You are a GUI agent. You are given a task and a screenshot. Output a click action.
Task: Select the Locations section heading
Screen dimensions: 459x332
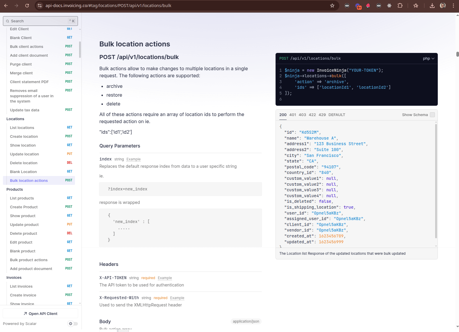tap(15, 119)
